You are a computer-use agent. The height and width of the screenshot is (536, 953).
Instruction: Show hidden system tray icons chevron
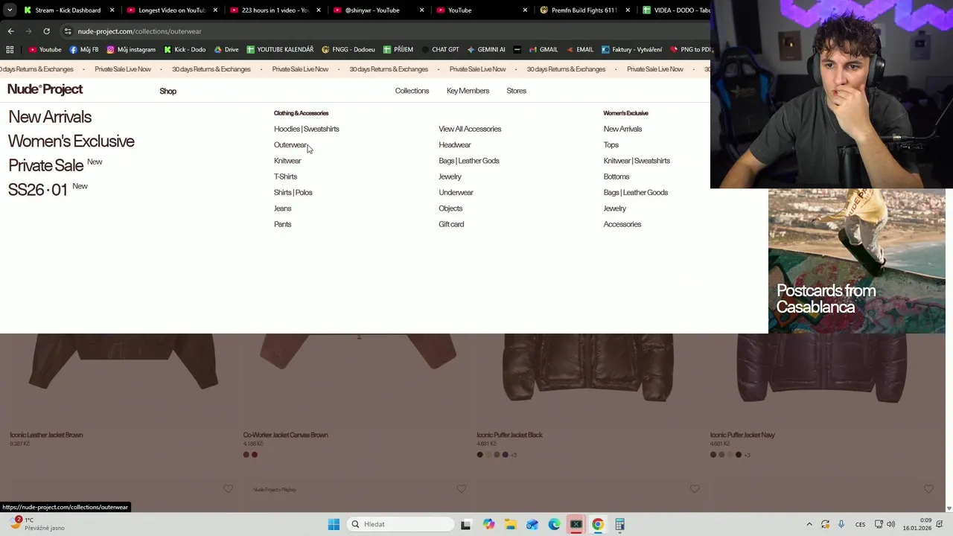809,524
